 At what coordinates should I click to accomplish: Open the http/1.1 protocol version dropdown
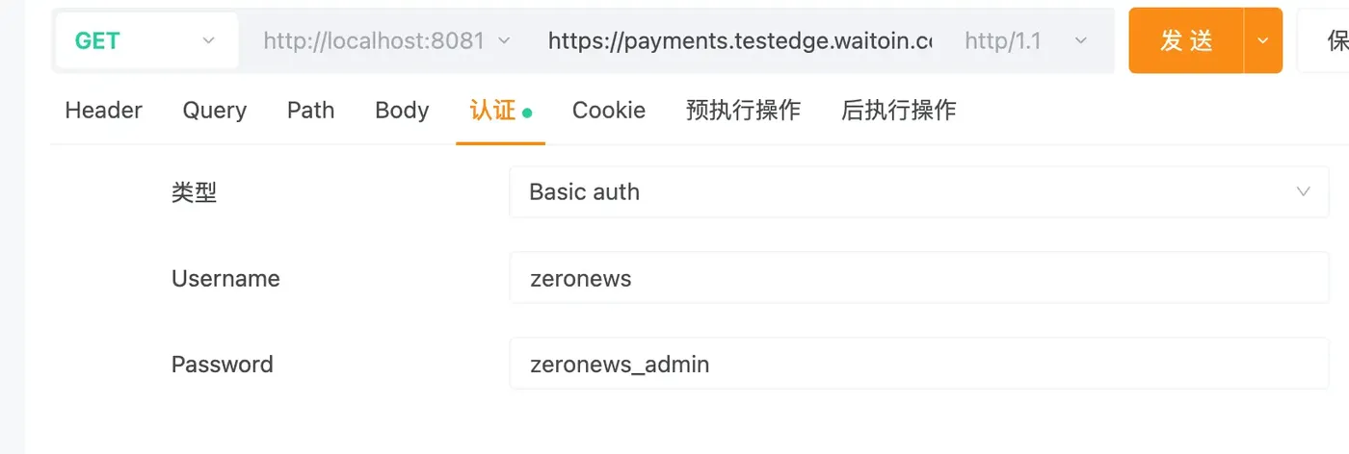pyautogui.click(x=1025, y=40)
